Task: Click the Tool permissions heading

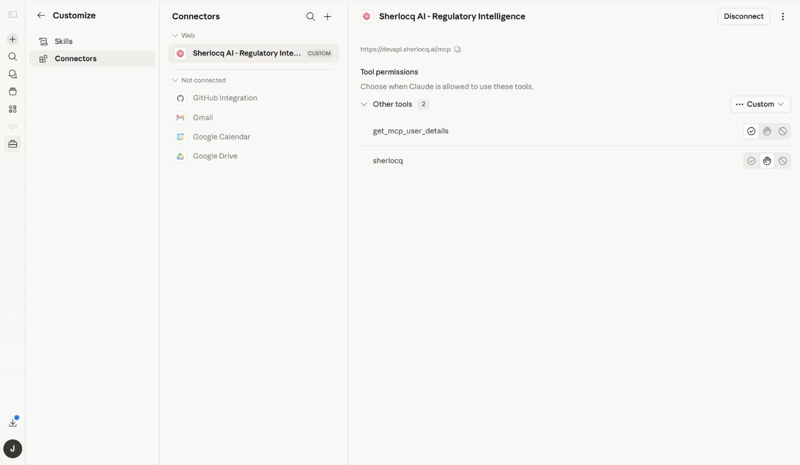Action: (389, 72)
